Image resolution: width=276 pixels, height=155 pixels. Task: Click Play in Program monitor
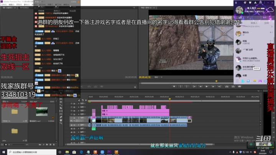pyautogui.click(x=207, y=86)
